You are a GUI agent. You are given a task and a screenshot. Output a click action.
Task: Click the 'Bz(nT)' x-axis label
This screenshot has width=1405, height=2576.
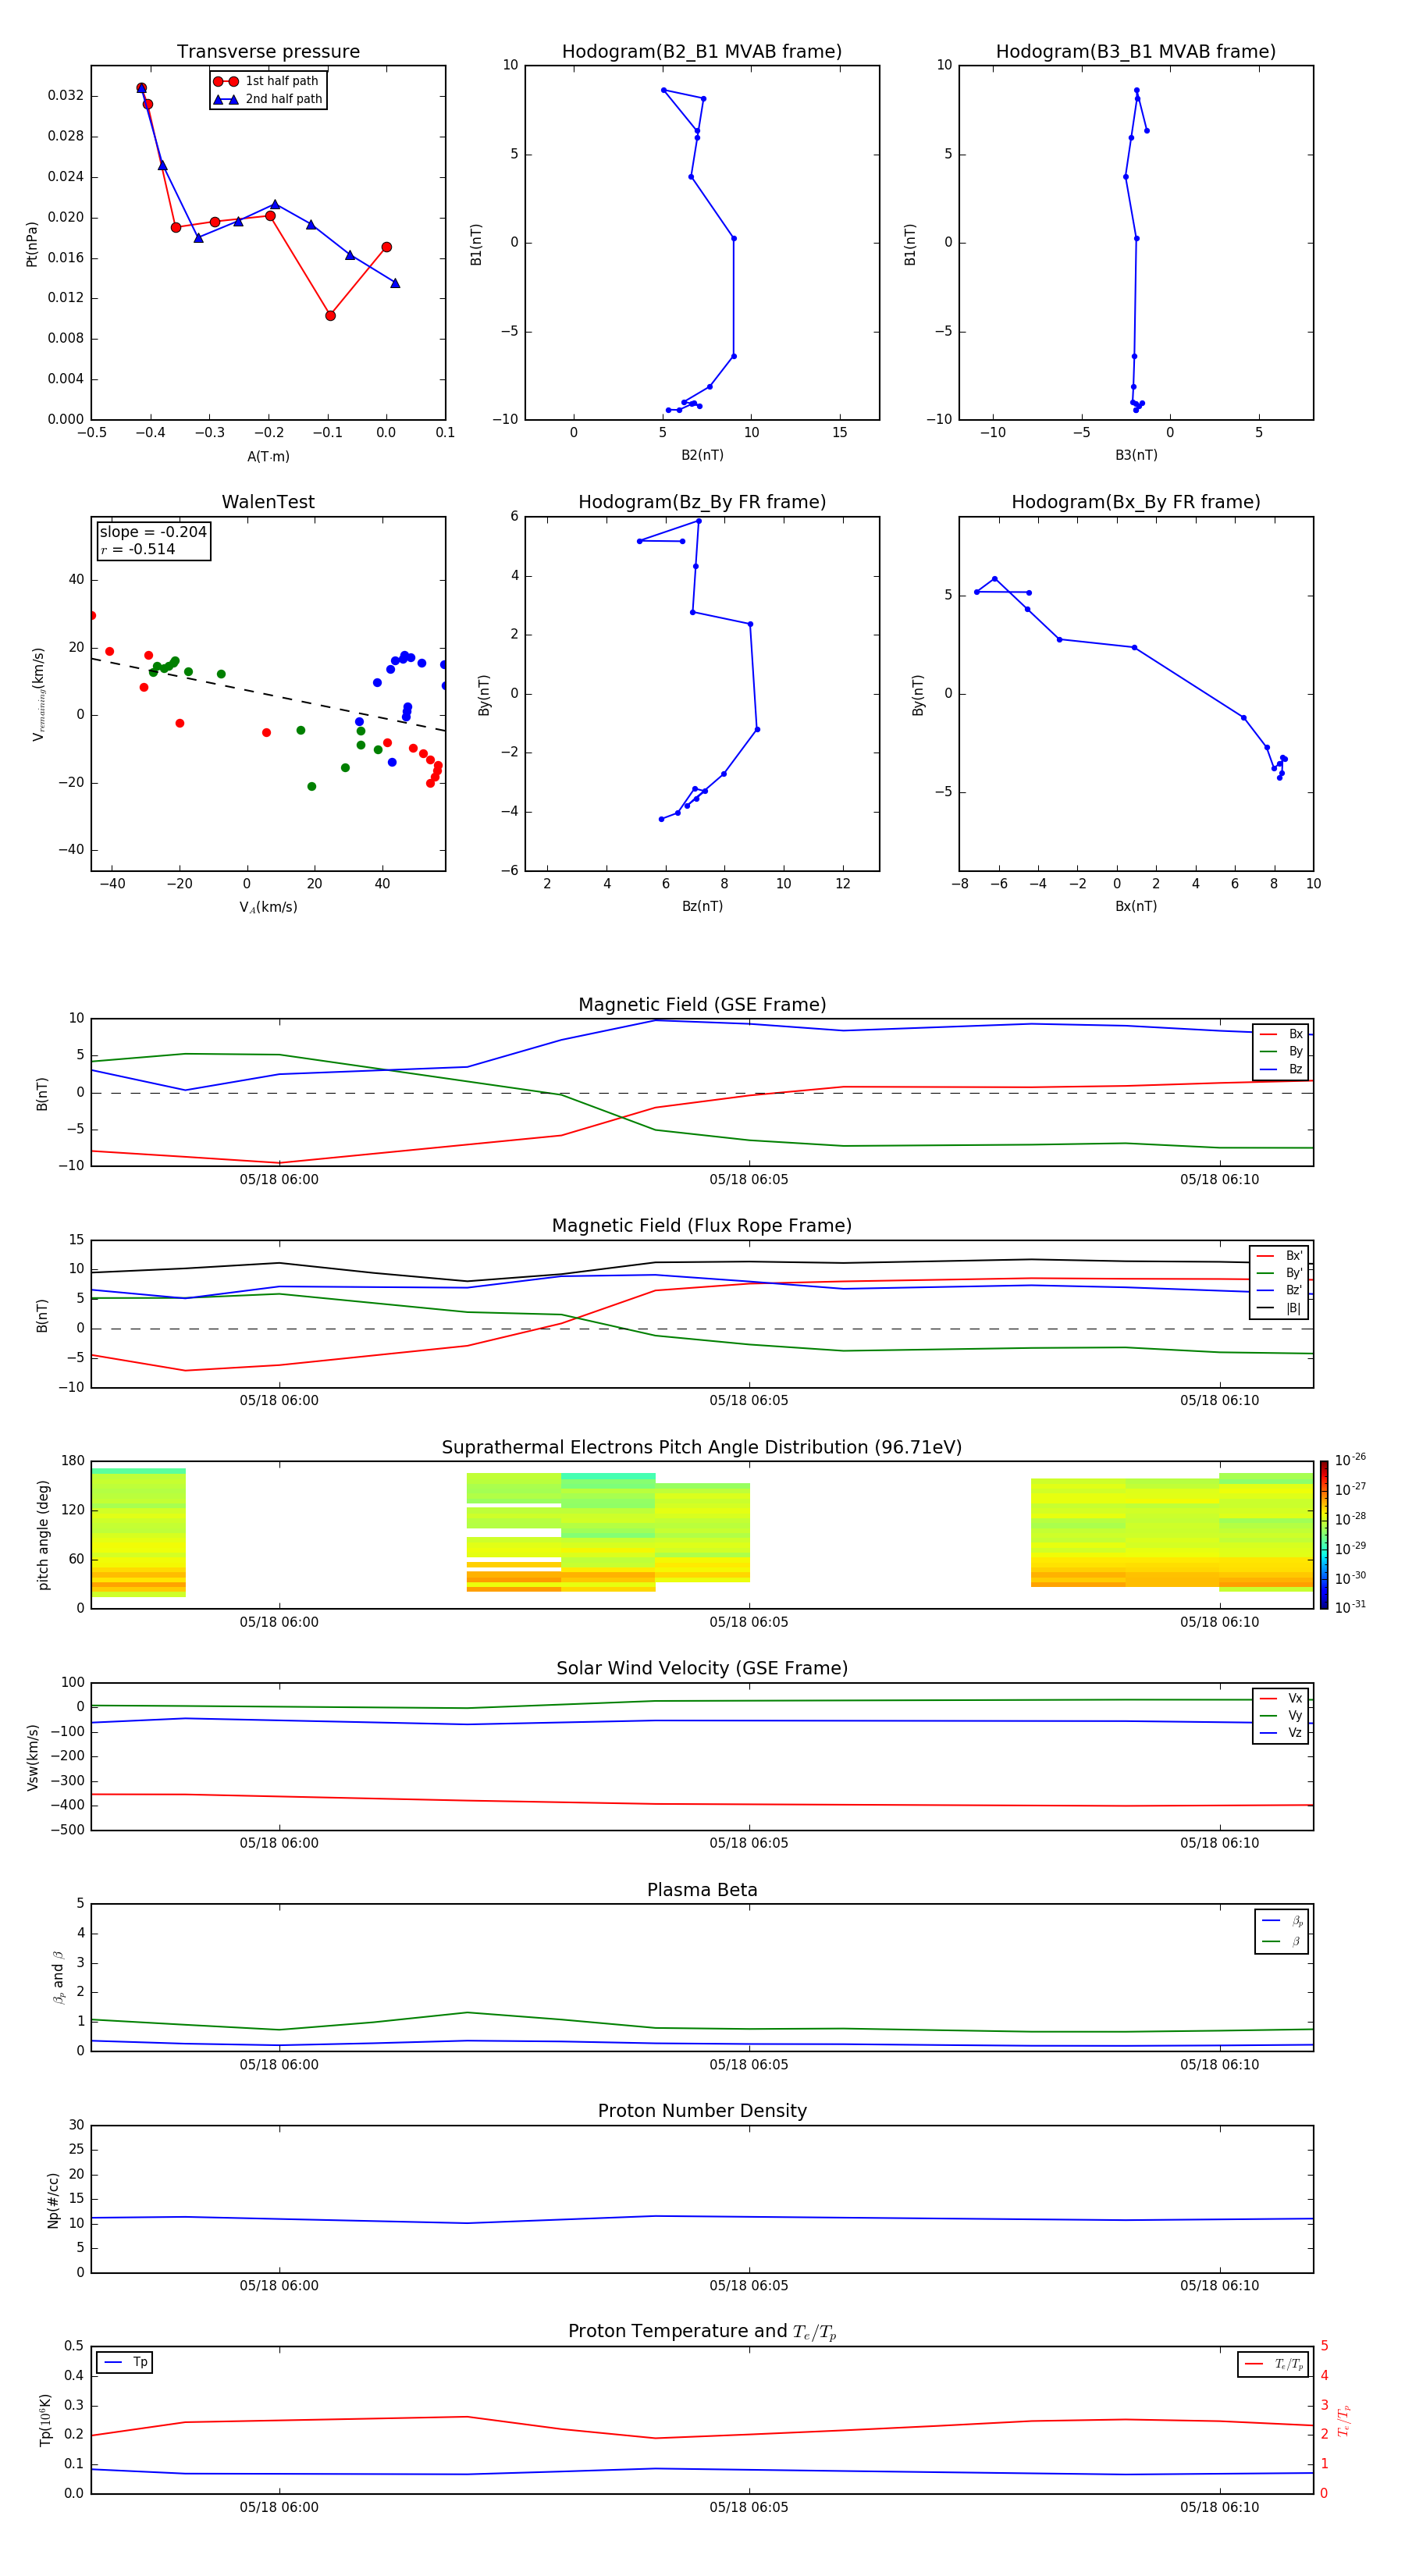pos(702,906)
